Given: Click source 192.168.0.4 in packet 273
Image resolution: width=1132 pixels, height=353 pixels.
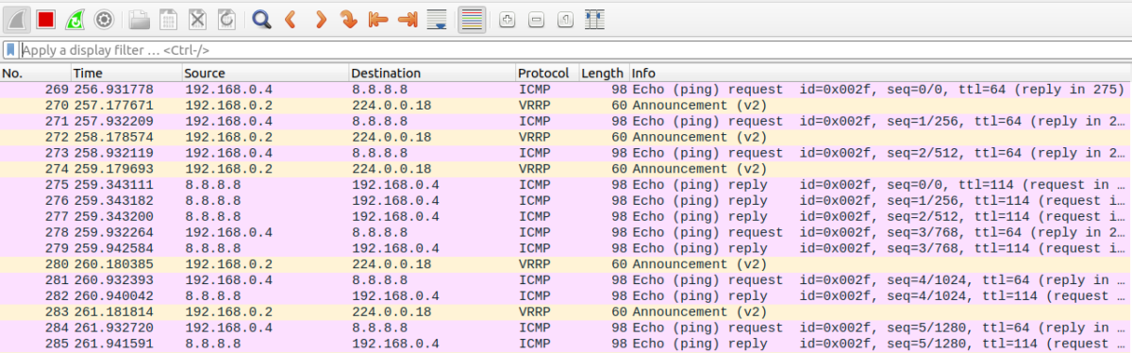Looking at the screenshot, I should pyautogui.click(x=228, y=153).
